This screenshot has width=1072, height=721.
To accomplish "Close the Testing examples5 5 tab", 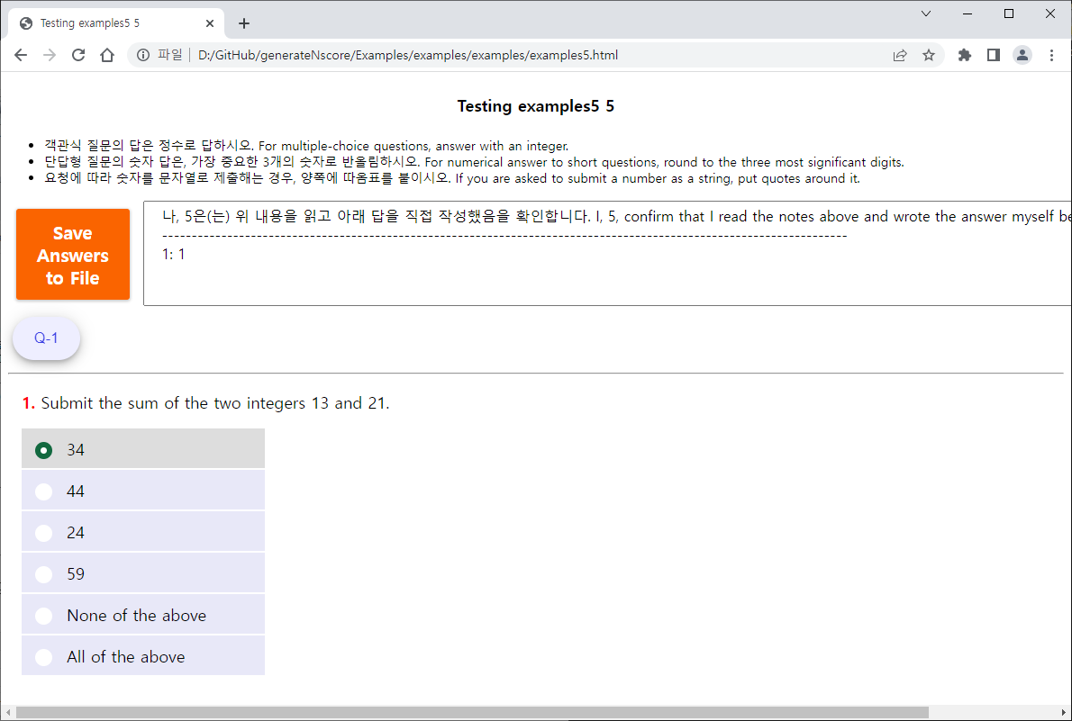I will pyautogui.click(x=210, y=23).
